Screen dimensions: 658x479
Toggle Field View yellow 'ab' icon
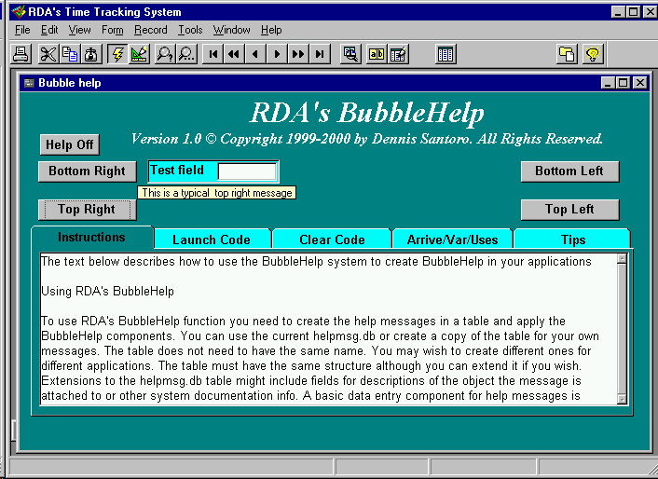point(377,54)
